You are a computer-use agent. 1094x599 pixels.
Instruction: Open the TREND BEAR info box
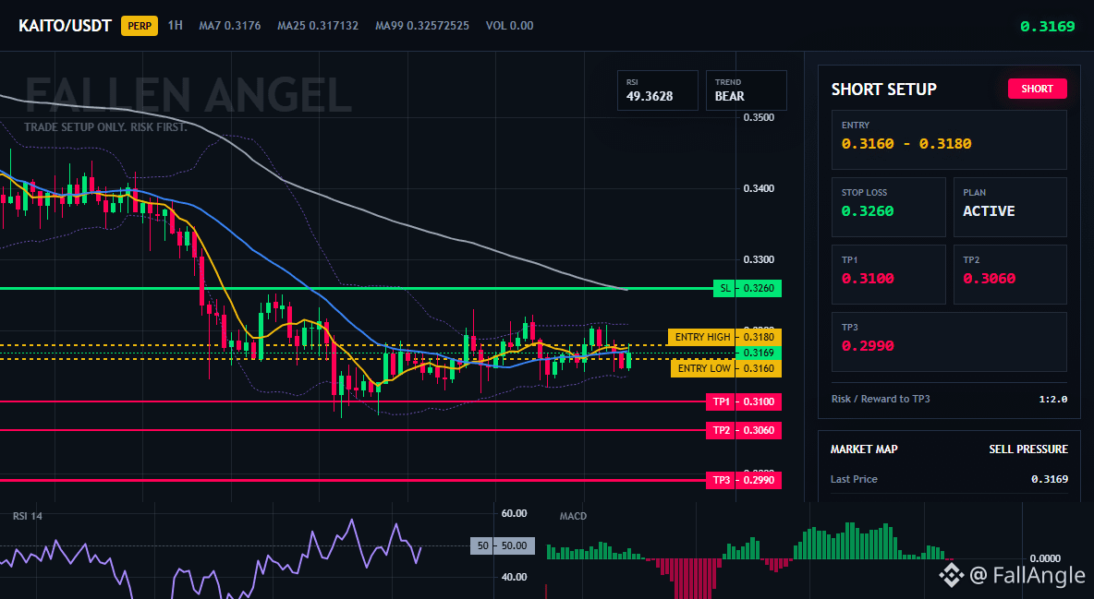[x=746, y=90]
